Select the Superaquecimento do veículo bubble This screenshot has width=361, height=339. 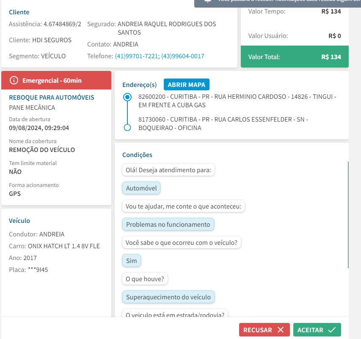168,297
